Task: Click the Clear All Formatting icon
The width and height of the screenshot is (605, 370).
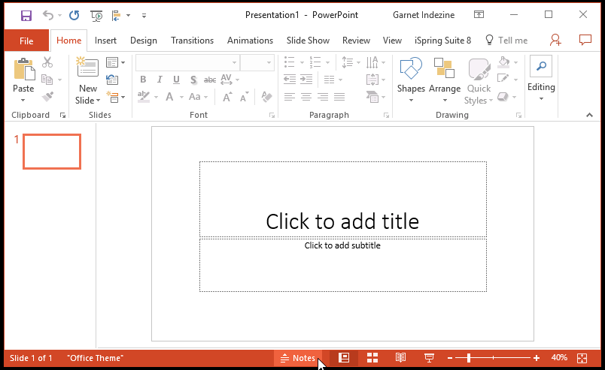Action: pyautogui.click(x=266, y=97)
